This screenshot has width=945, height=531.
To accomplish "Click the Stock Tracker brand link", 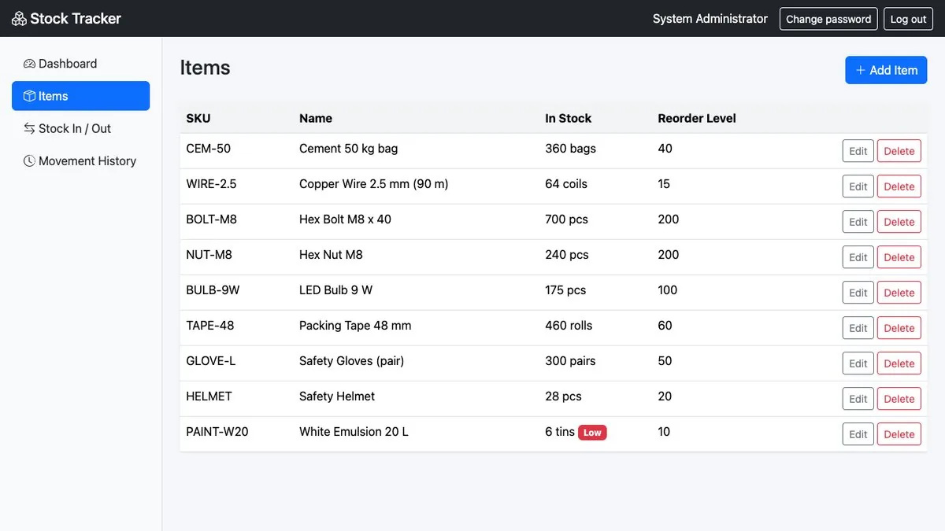I will 67,18.
